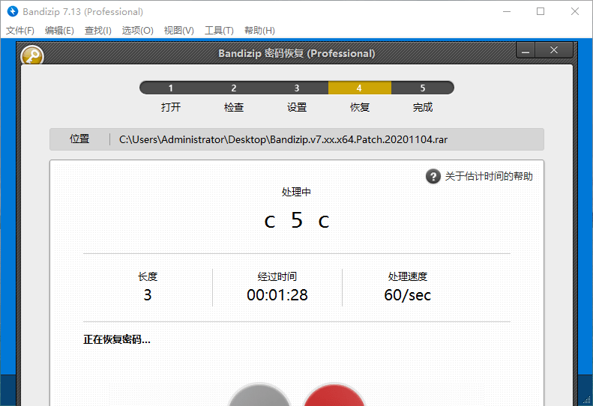This screenshot has height=406, width=593.
Task: Maximize the main Bandizip window
Action: click(541, 11)
